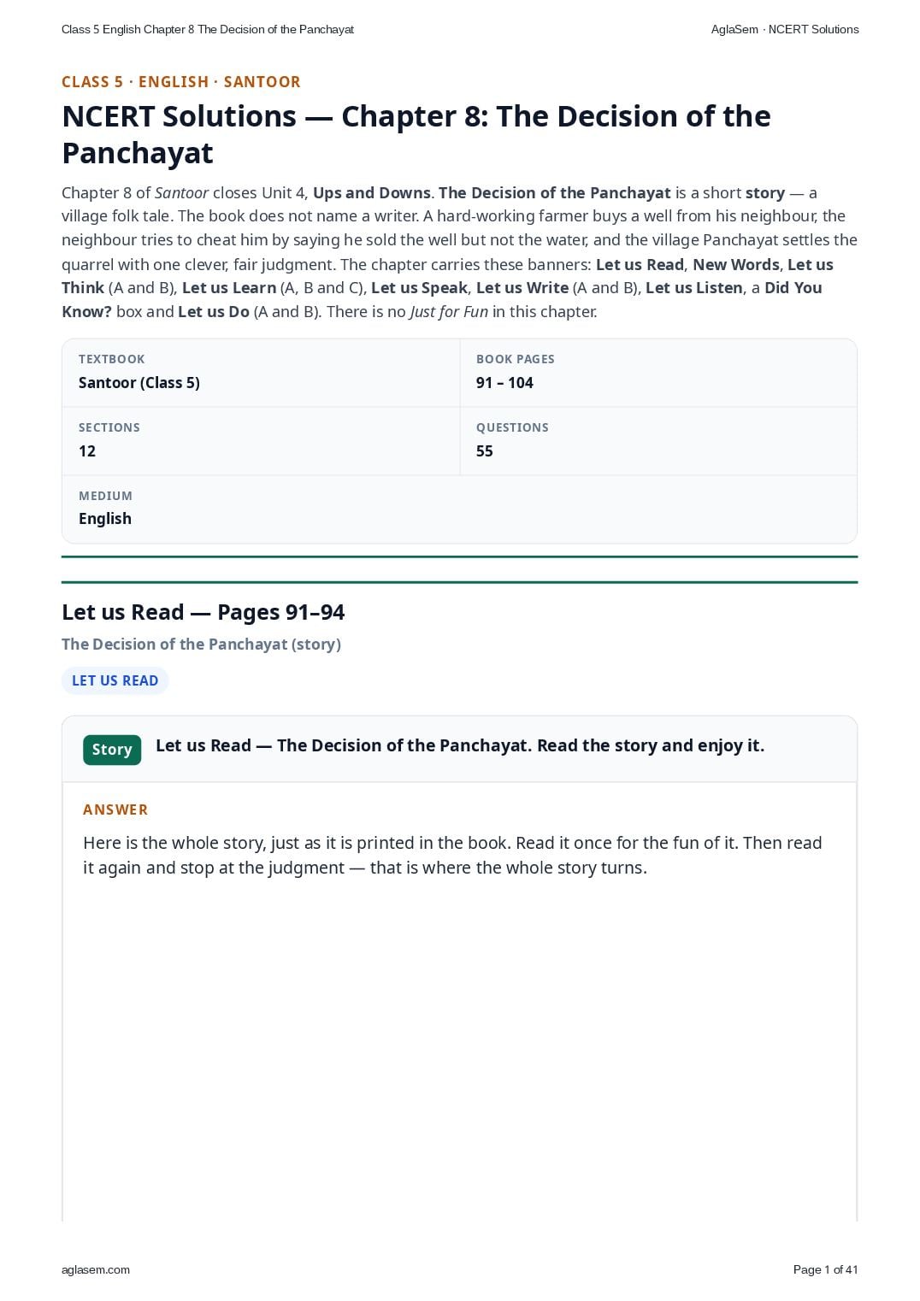
Task: Click The Decision of the Panchayat (story) subtitle
Action: 201,645
